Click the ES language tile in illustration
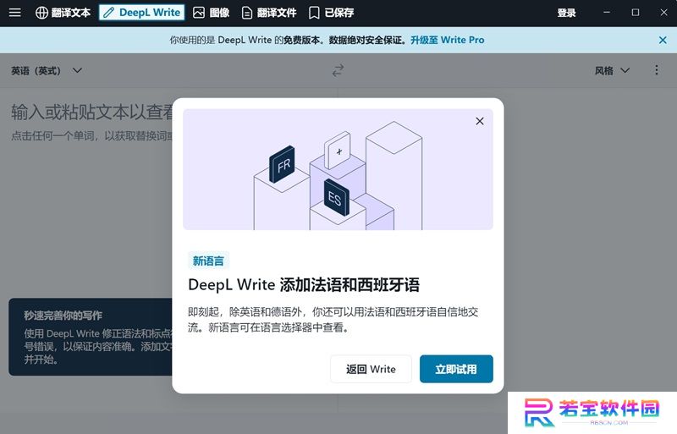This screenshot has height=434, width=677. tap(336, 197)
